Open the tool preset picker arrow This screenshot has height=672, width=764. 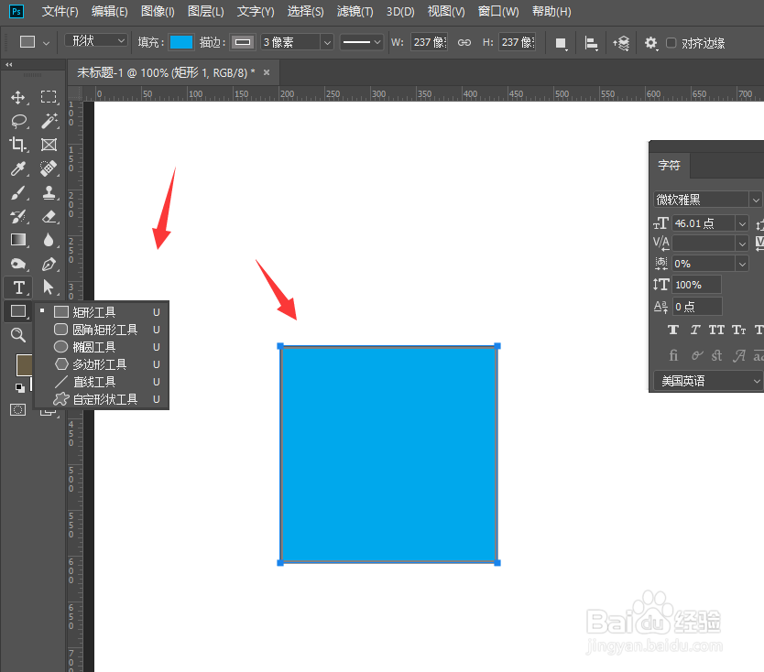point(47,43)
